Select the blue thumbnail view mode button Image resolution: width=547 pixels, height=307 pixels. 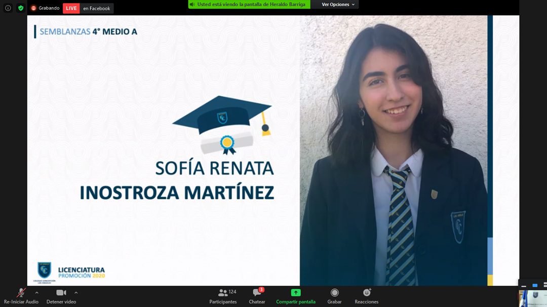(x=535, y=286)
